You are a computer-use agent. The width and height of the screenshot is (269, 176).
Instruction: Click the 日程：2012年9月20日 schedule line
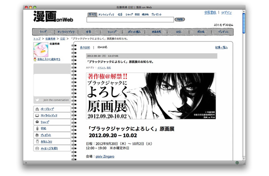pos(119,144)
